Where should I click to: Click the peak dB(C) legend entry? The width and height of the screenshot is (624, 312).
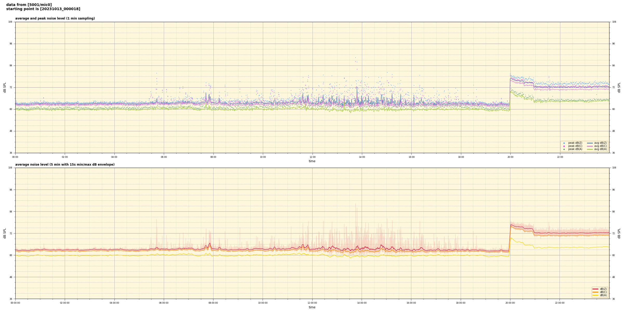pyautogui.click(x=575, y=146)
